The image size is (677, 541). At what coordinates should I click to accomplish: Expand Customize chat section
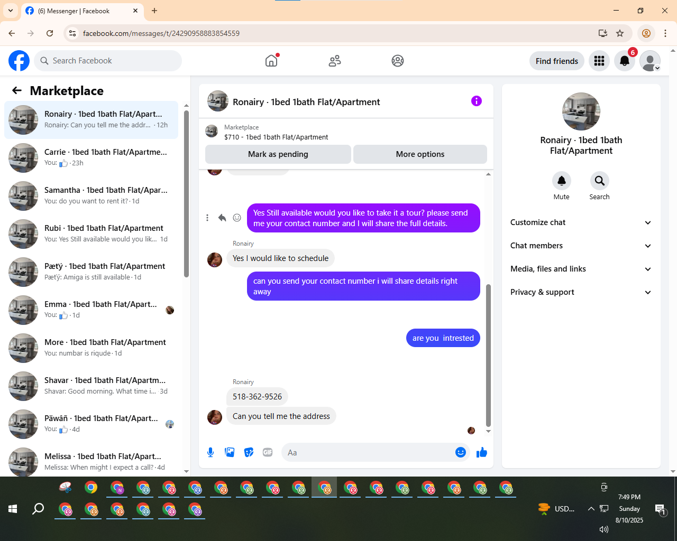click(581, 222)
